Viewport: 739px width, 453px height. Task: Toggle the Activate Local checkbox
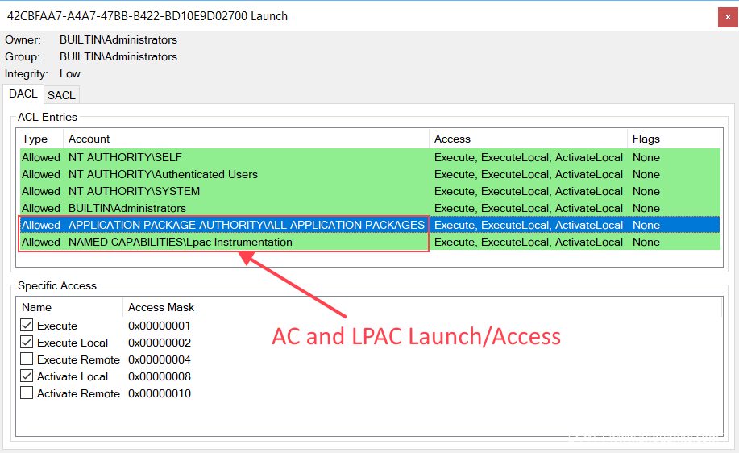coord(27,376)
